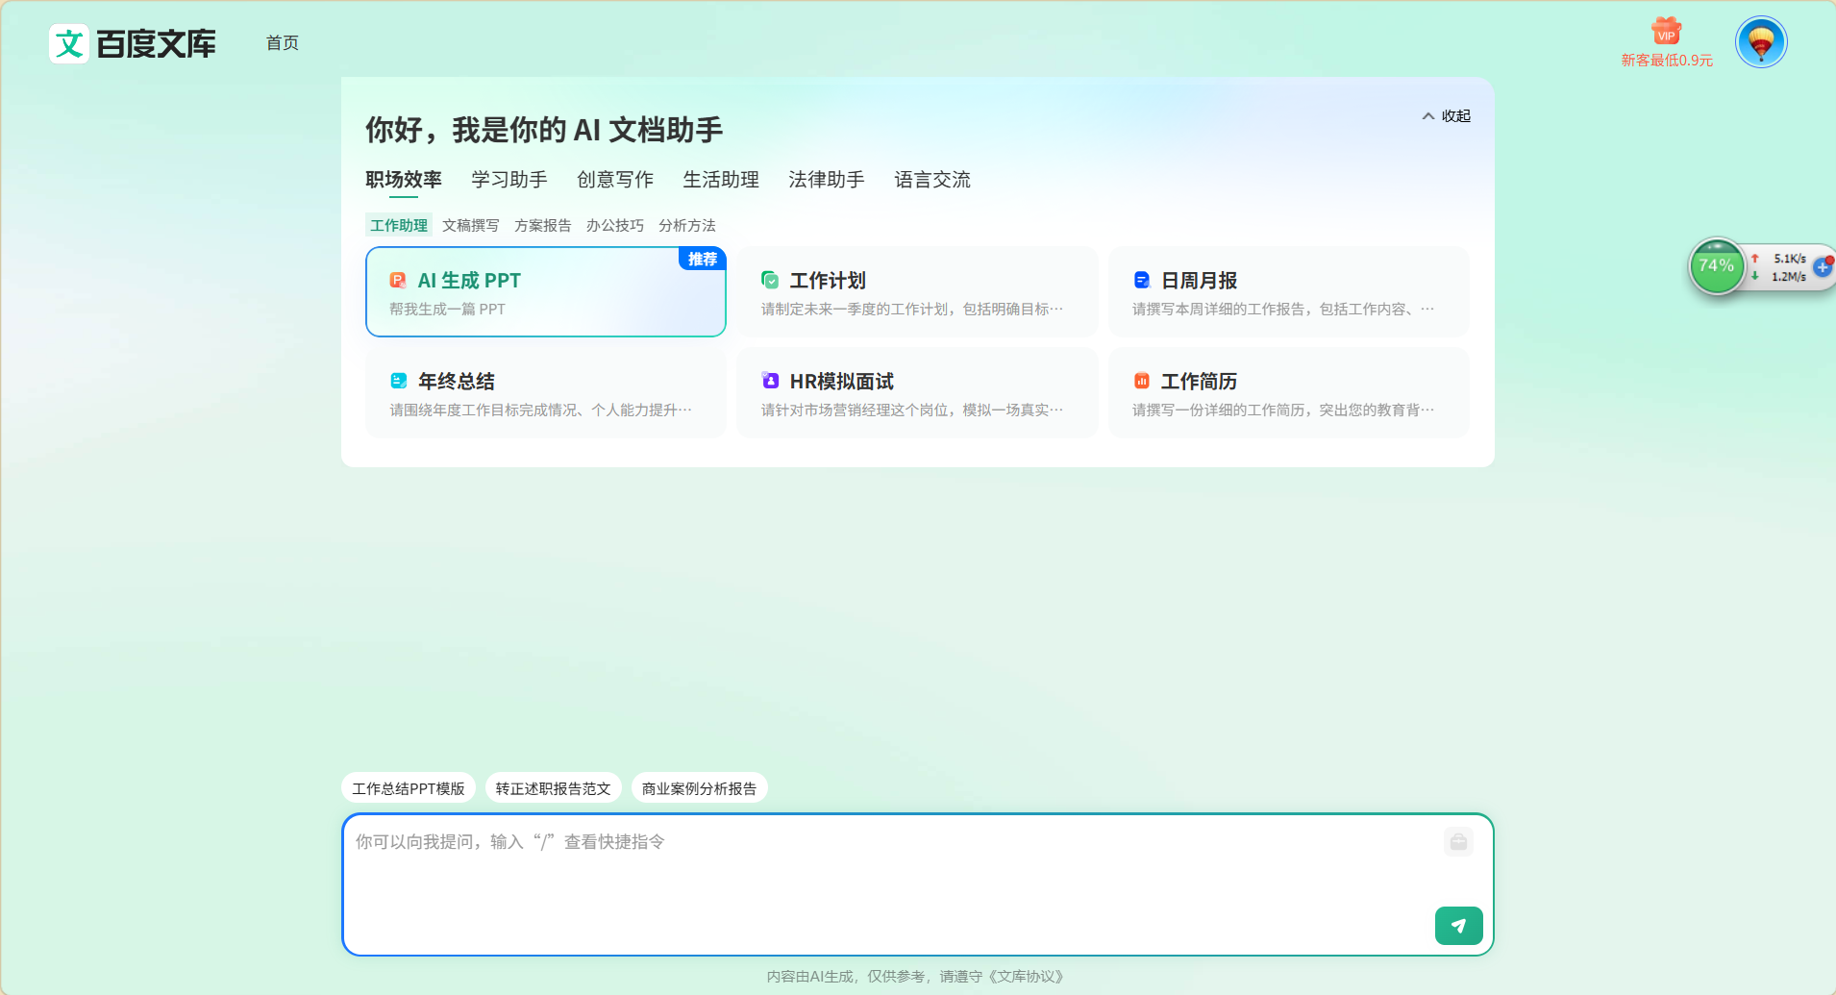
Task: Click the Baidu Wenku logo
Action: (x=133, y=43)
